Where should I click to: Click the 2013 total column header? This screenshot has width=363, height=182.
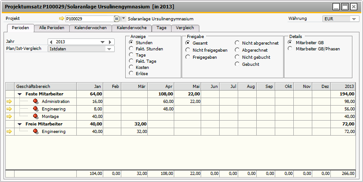pyautogui.click(x=343, y=86)
